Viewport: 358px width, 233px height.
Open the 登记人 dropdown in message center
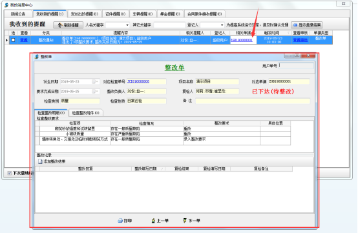point(222,25)
